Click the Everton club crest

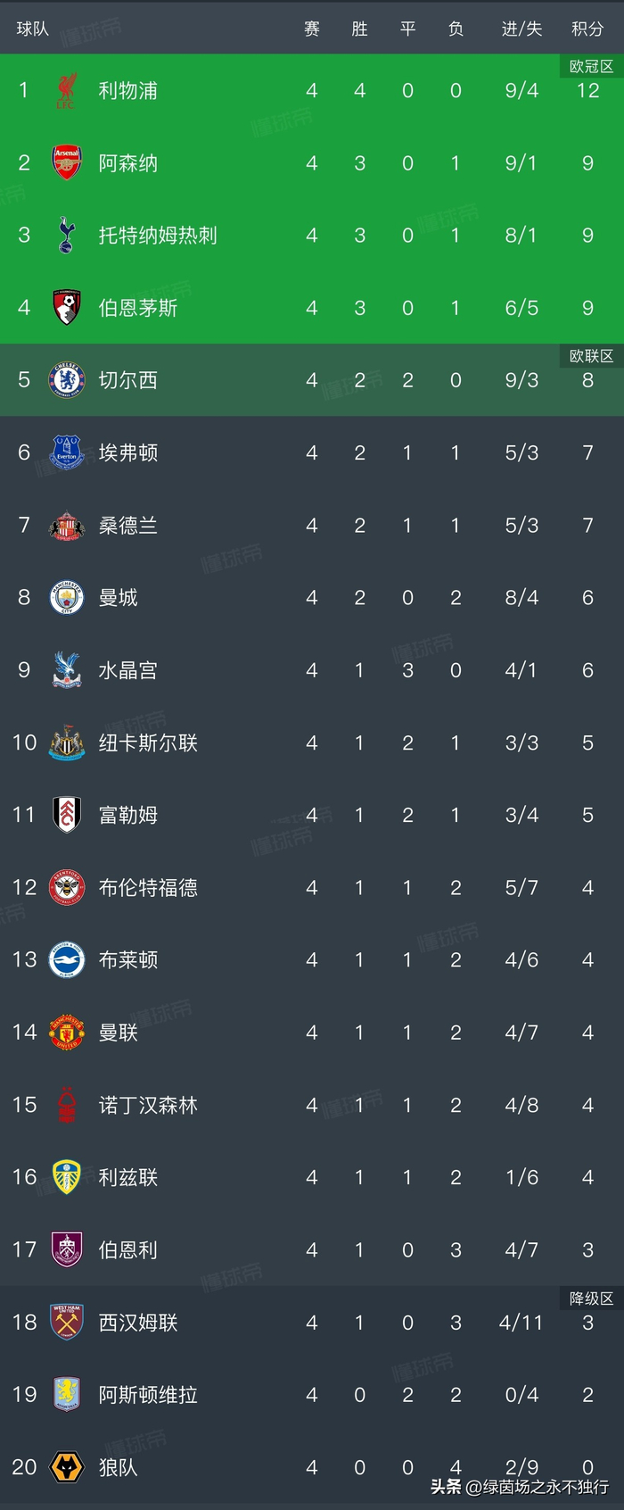pyautogui.click(x=66, y=452)
